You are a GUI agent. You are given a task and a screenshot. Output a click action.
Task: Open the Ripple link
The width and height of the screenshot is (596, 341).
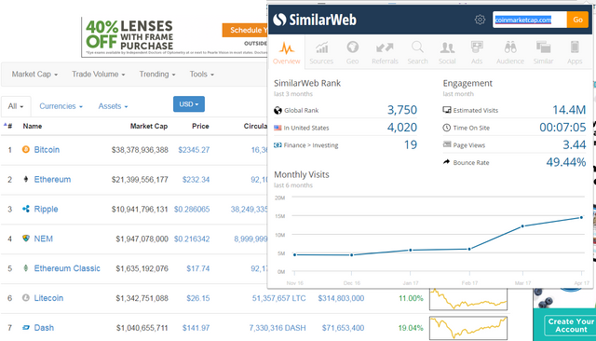46,209
